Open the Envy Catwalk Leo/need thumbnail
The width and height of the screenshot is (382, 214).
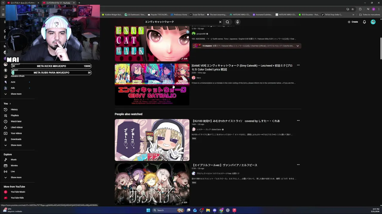coord(152,84)
